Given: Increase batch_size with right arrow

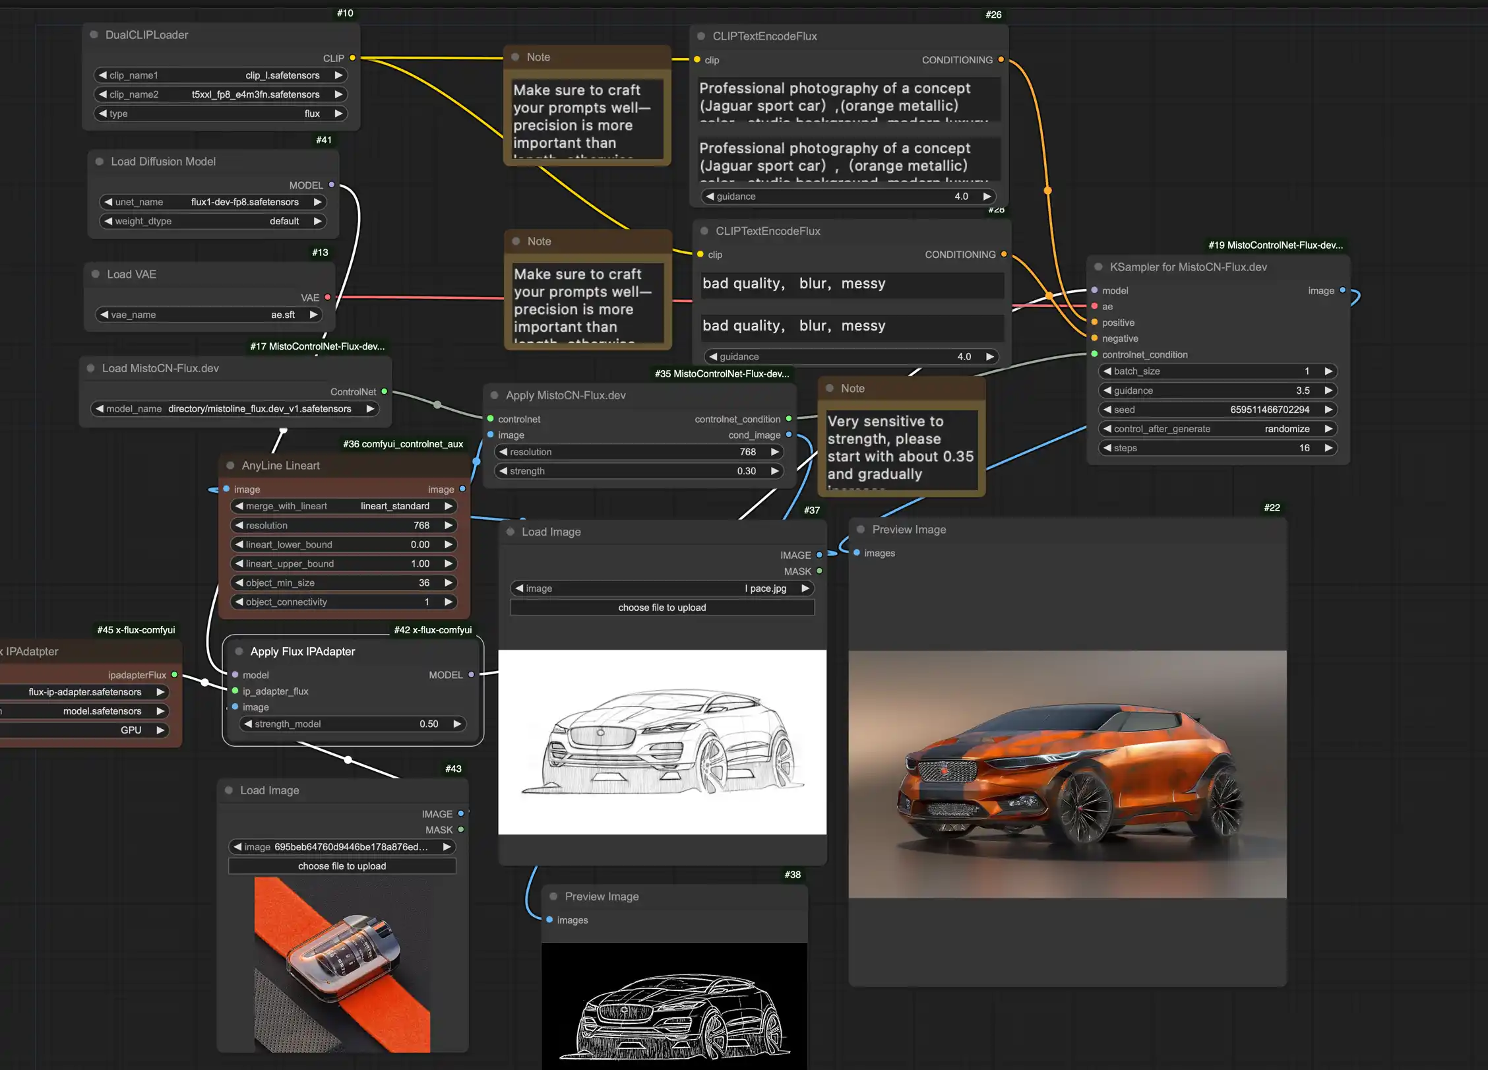Looking at the screenshot, I should pyautogui.click(x=1328, y=371).
